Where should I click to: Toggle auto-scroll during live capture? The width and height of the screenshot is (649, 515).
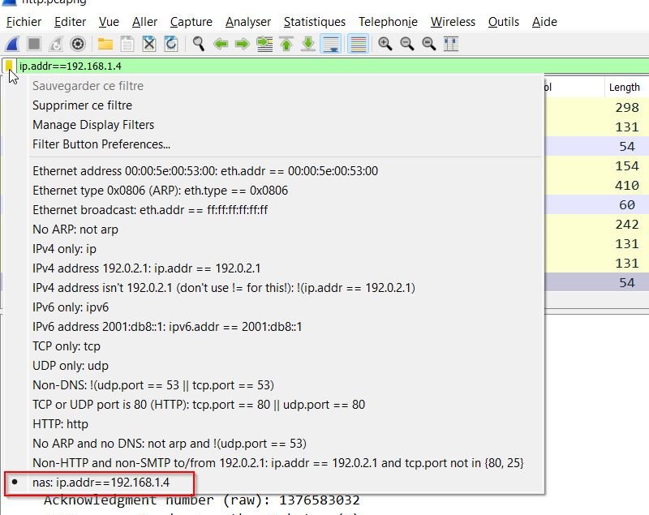(x=330, y=44)
